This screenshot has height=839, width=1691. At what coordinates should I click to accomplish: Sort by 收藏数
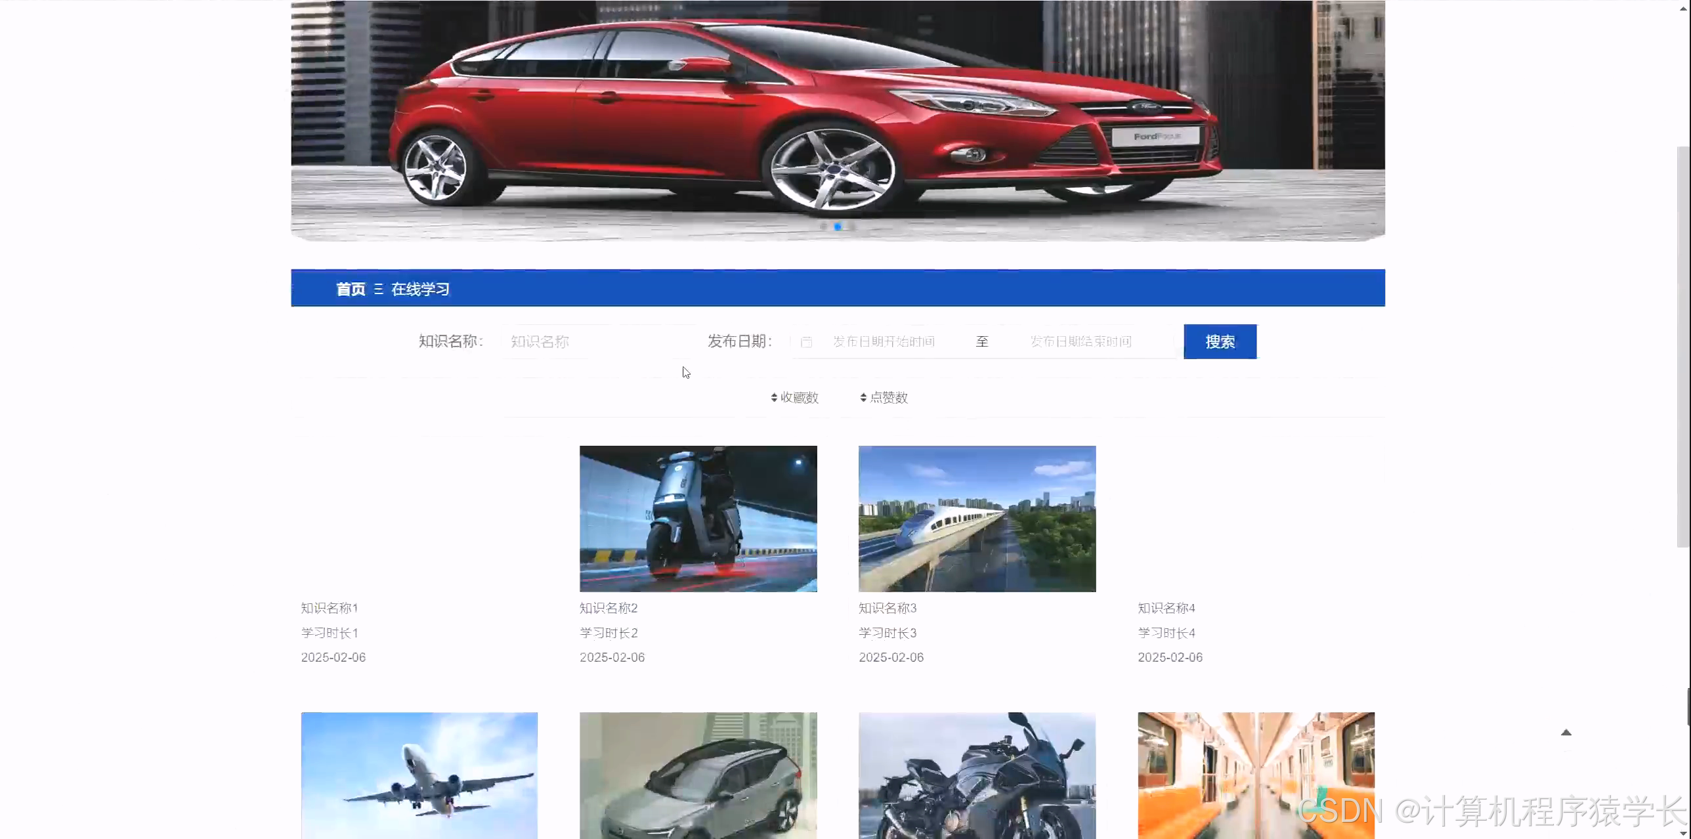pos(794,397)
